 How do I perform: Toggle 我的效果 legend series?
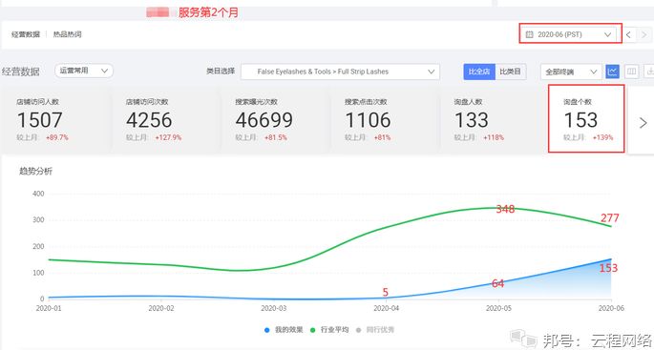coord(284,330)
